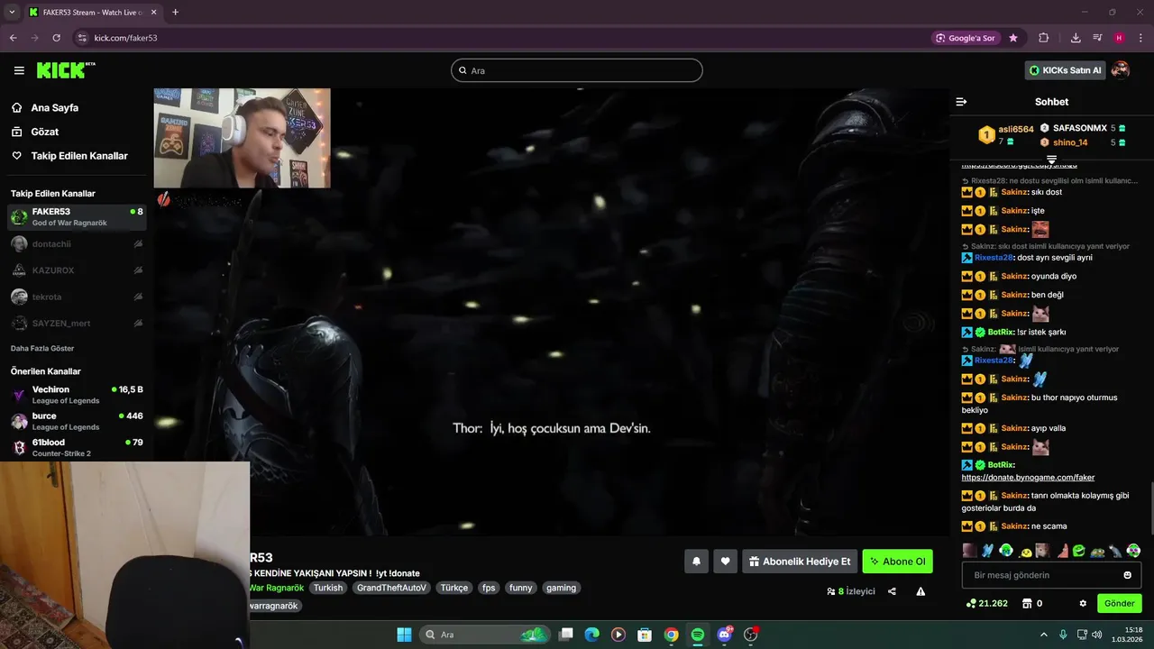Viewport: 1154px width, 649px height.
Task: Click asli6564 in top gifters
Action: 1016,129
